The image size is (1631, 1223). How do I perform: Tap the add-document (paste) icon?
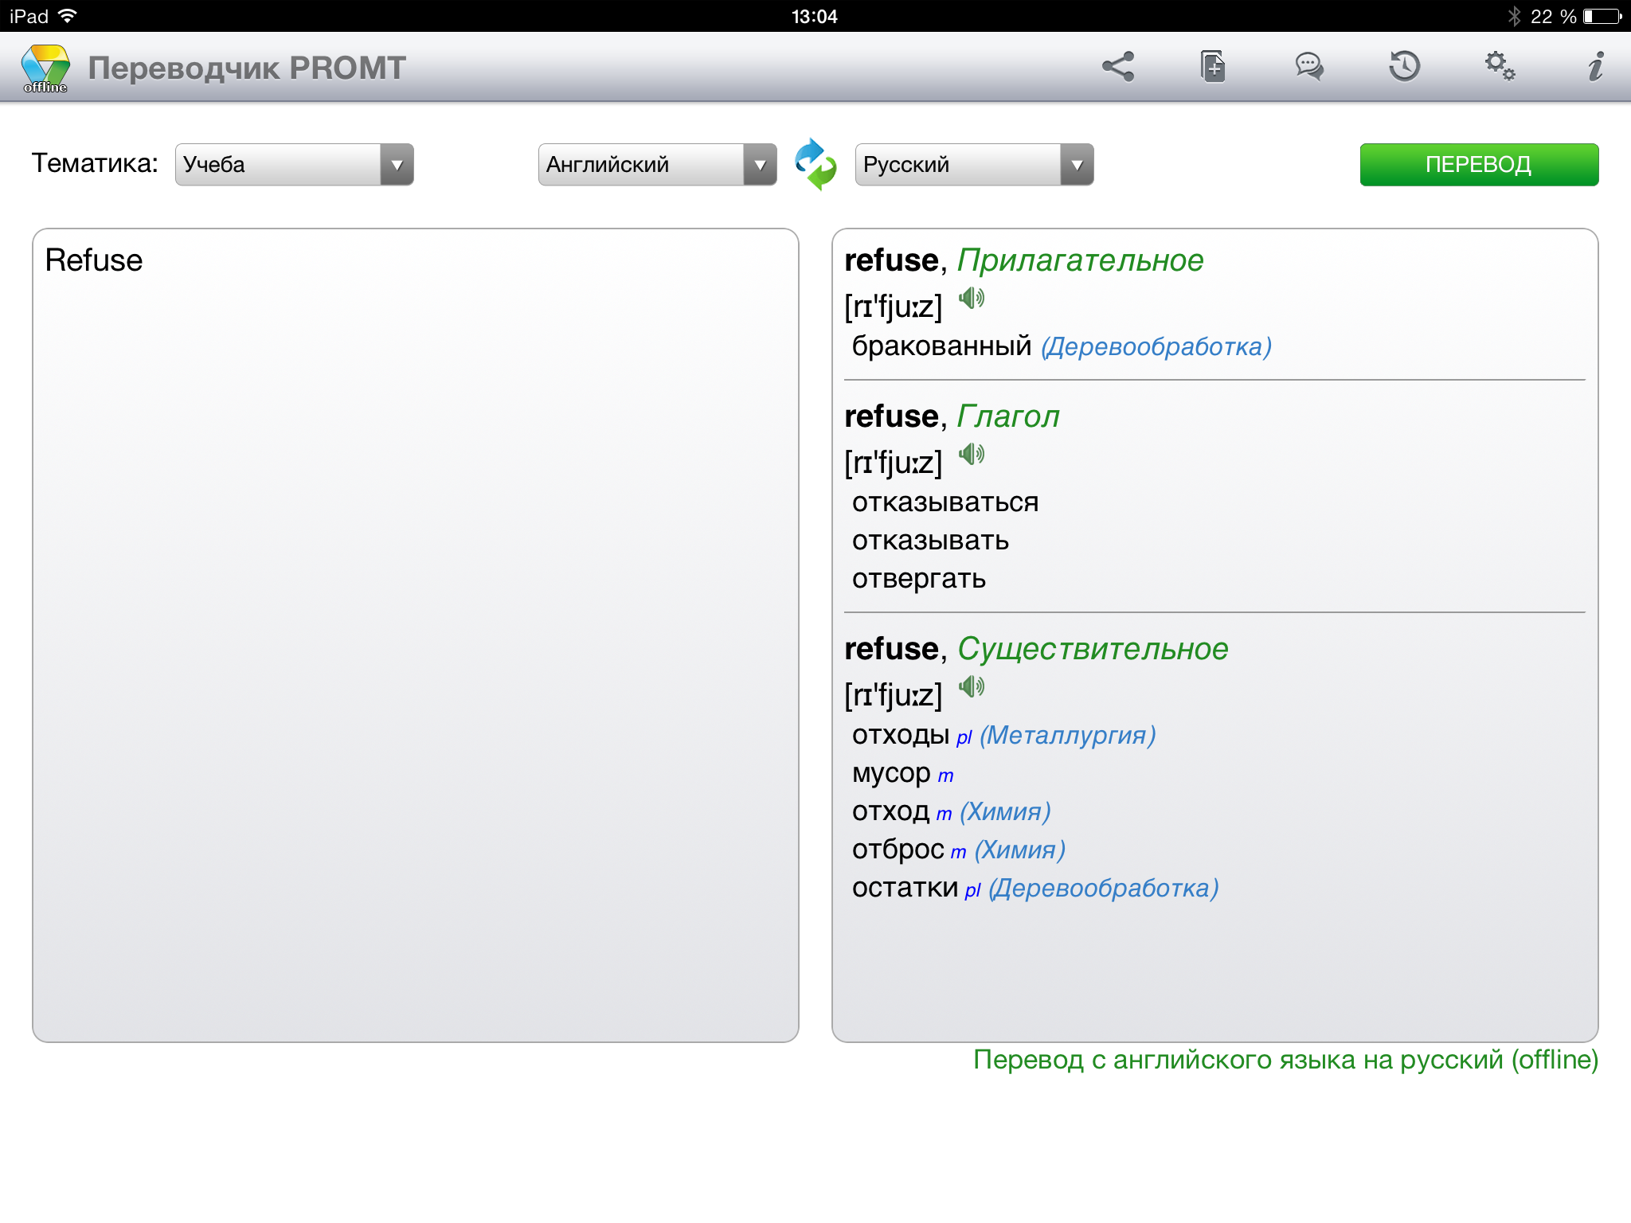pyautogui.click(x=1213, y=66)
